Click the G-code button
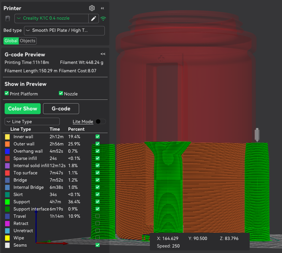Viewport: 282px width, 253px height. pos(61,109)
